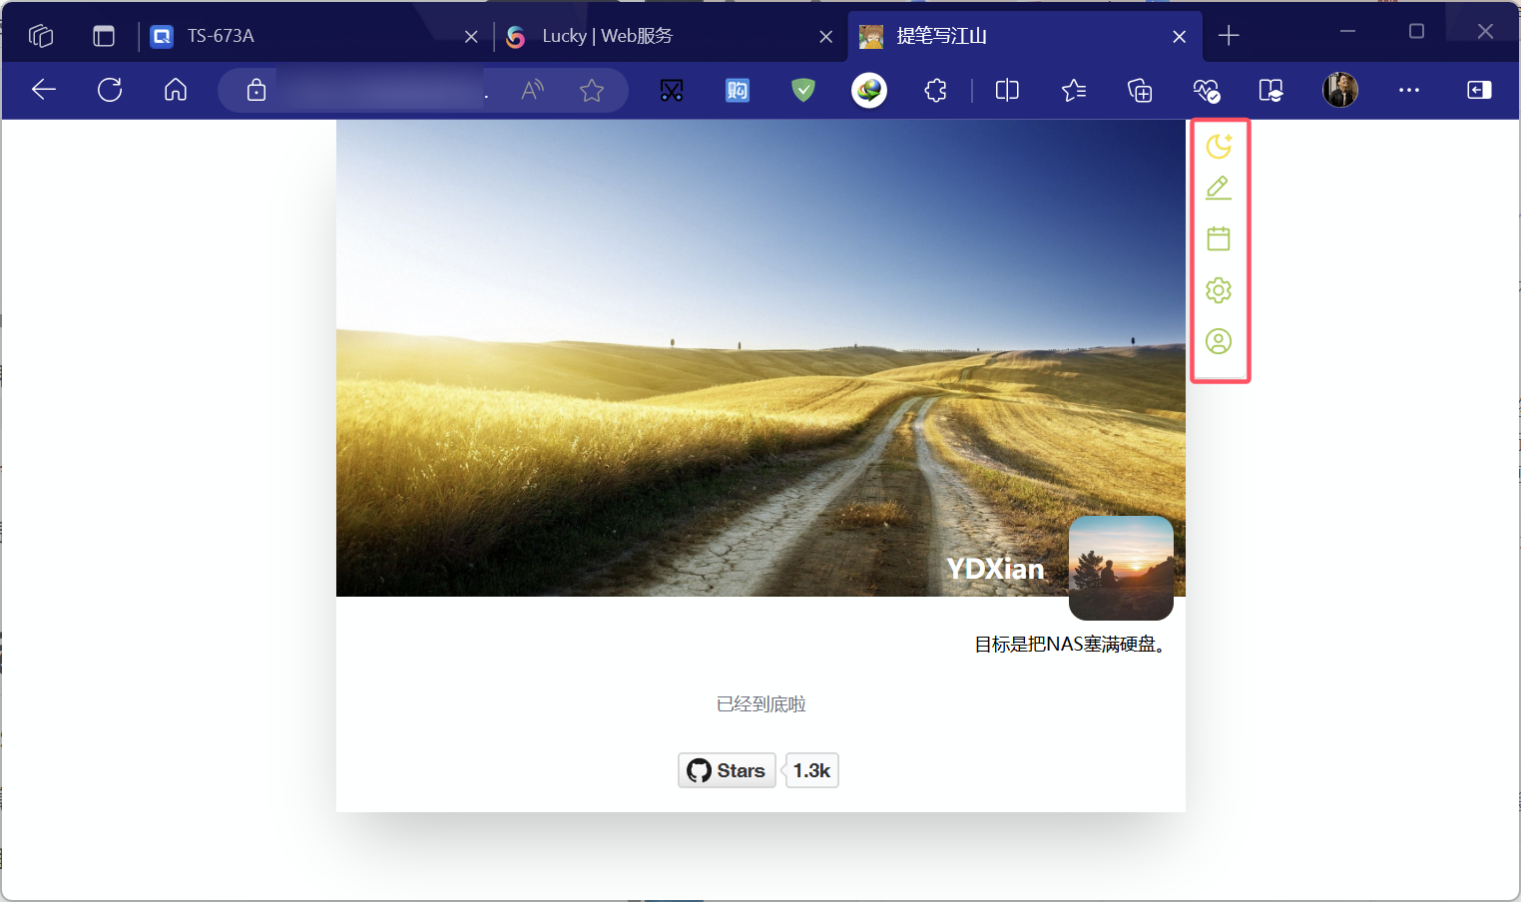Click the user profile circle icon
Screen dimensions: 1521x902
1219,341
